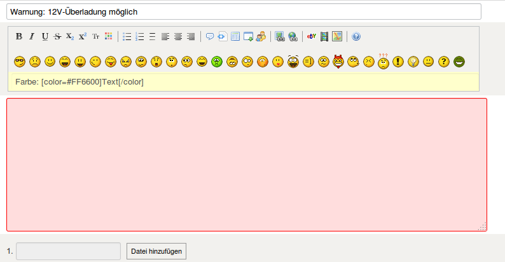
Task: Insert subscript formatting tag
Action: coord(70,37)
